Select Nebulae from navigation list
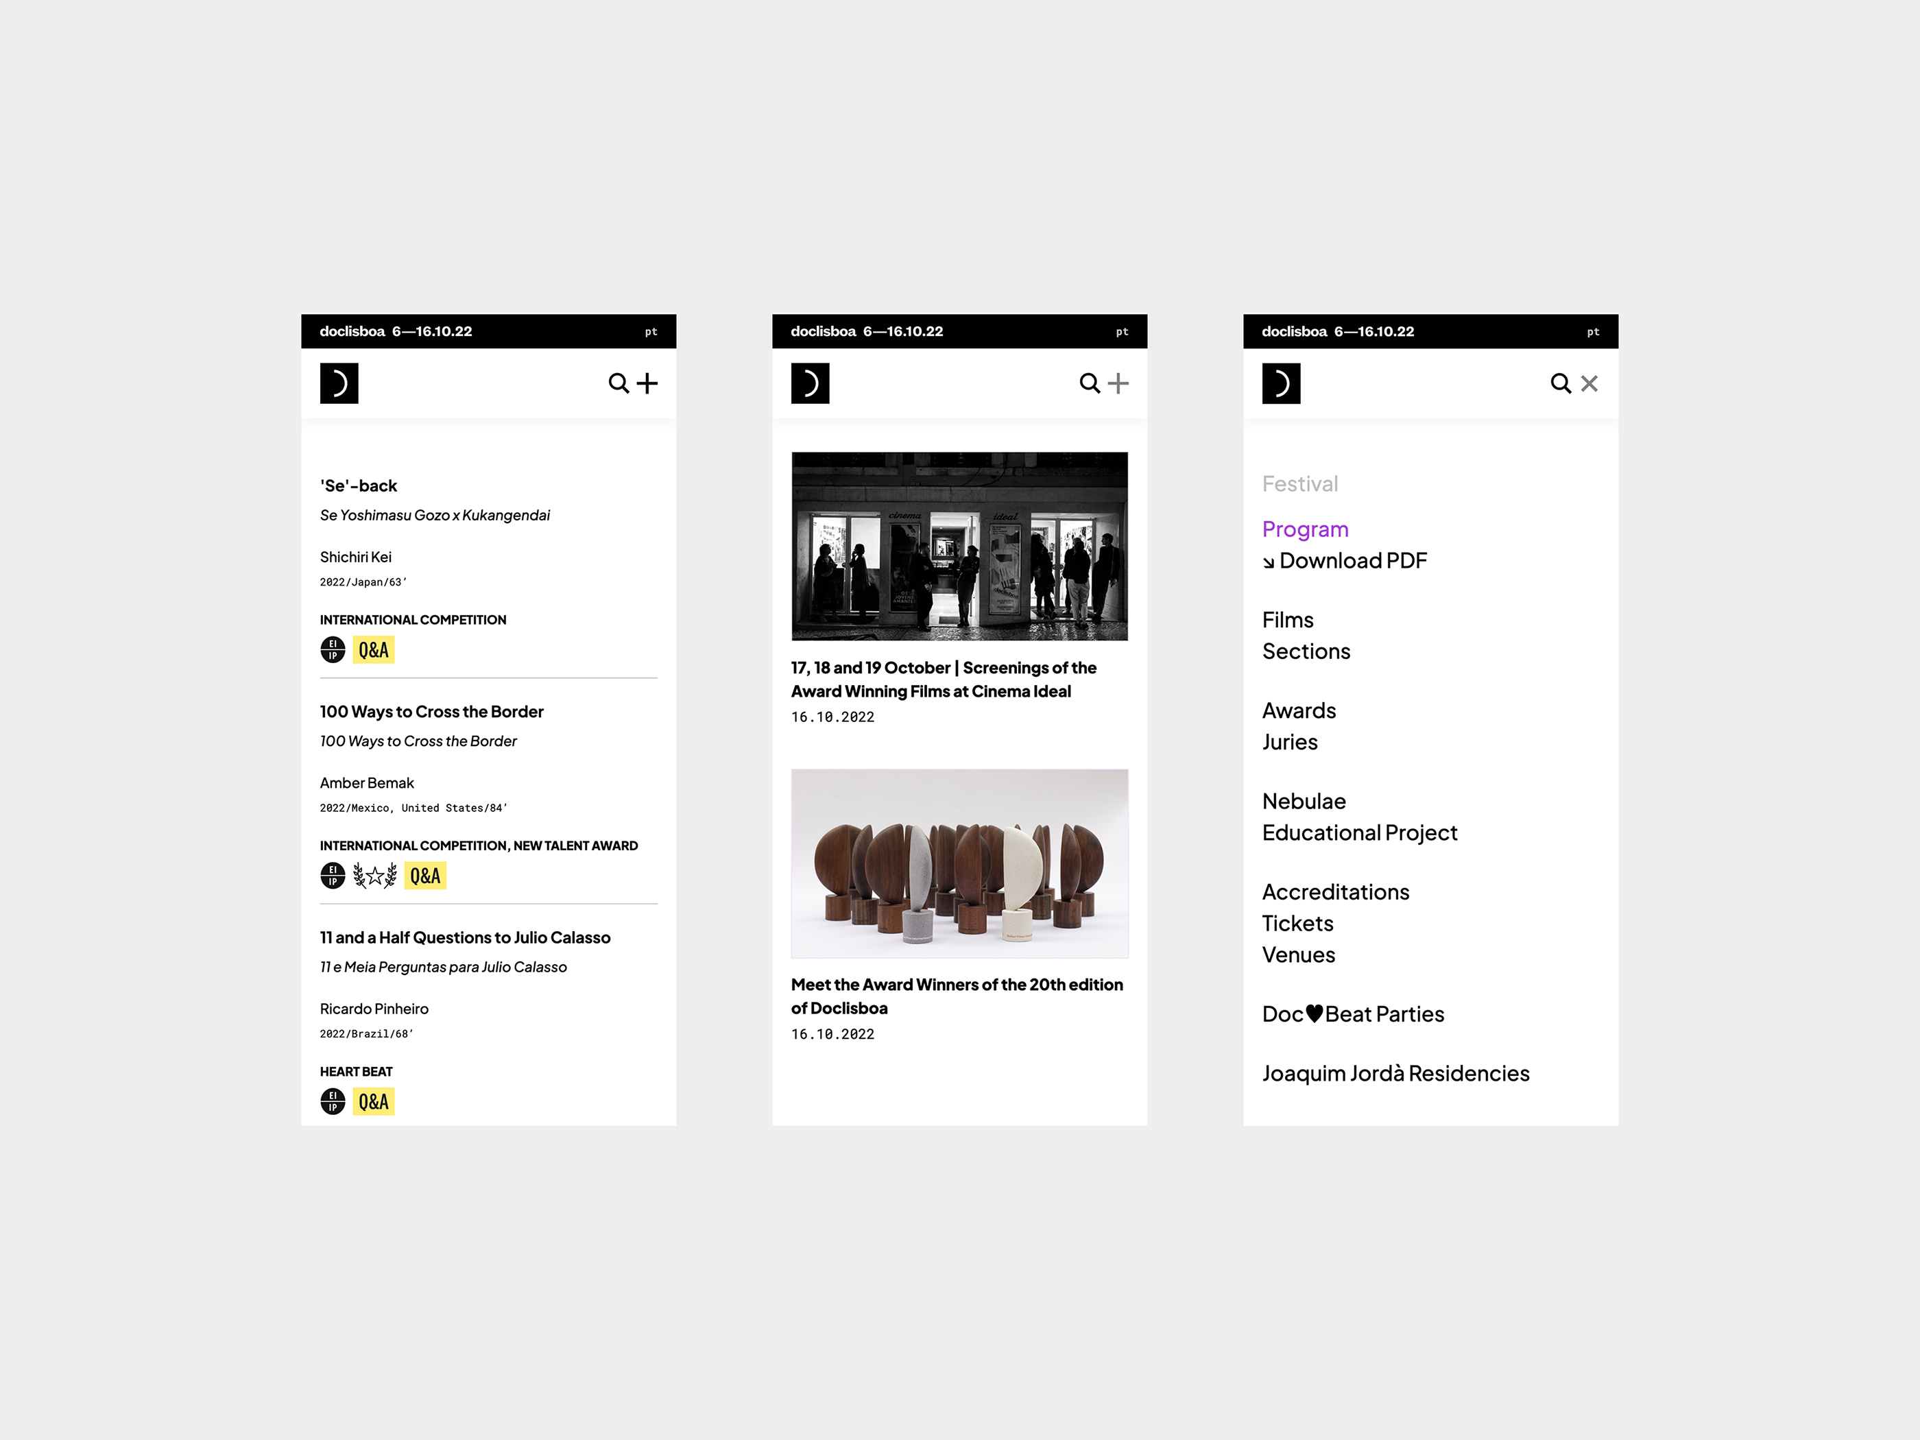The image size is (1920, 1440). point(1303,802)
